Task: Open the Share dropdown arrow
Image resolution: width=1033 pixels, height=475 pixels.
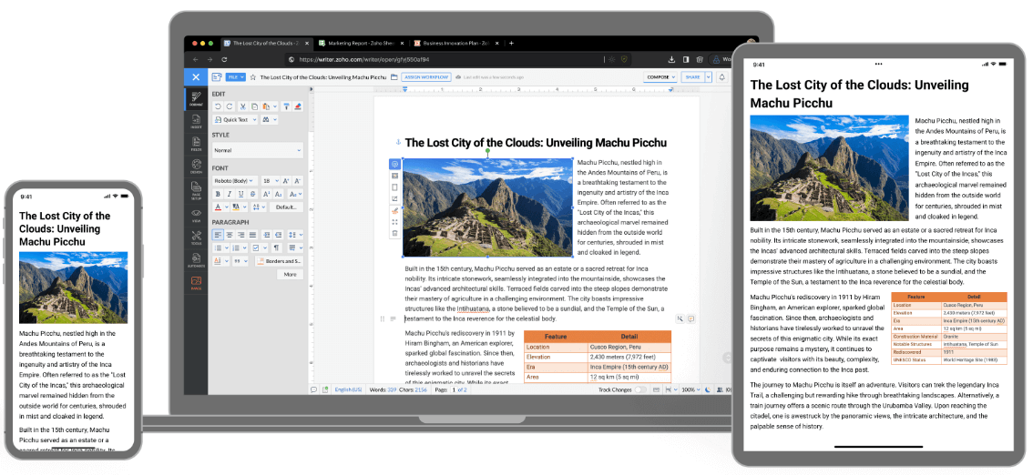Action: click(708, 77)
